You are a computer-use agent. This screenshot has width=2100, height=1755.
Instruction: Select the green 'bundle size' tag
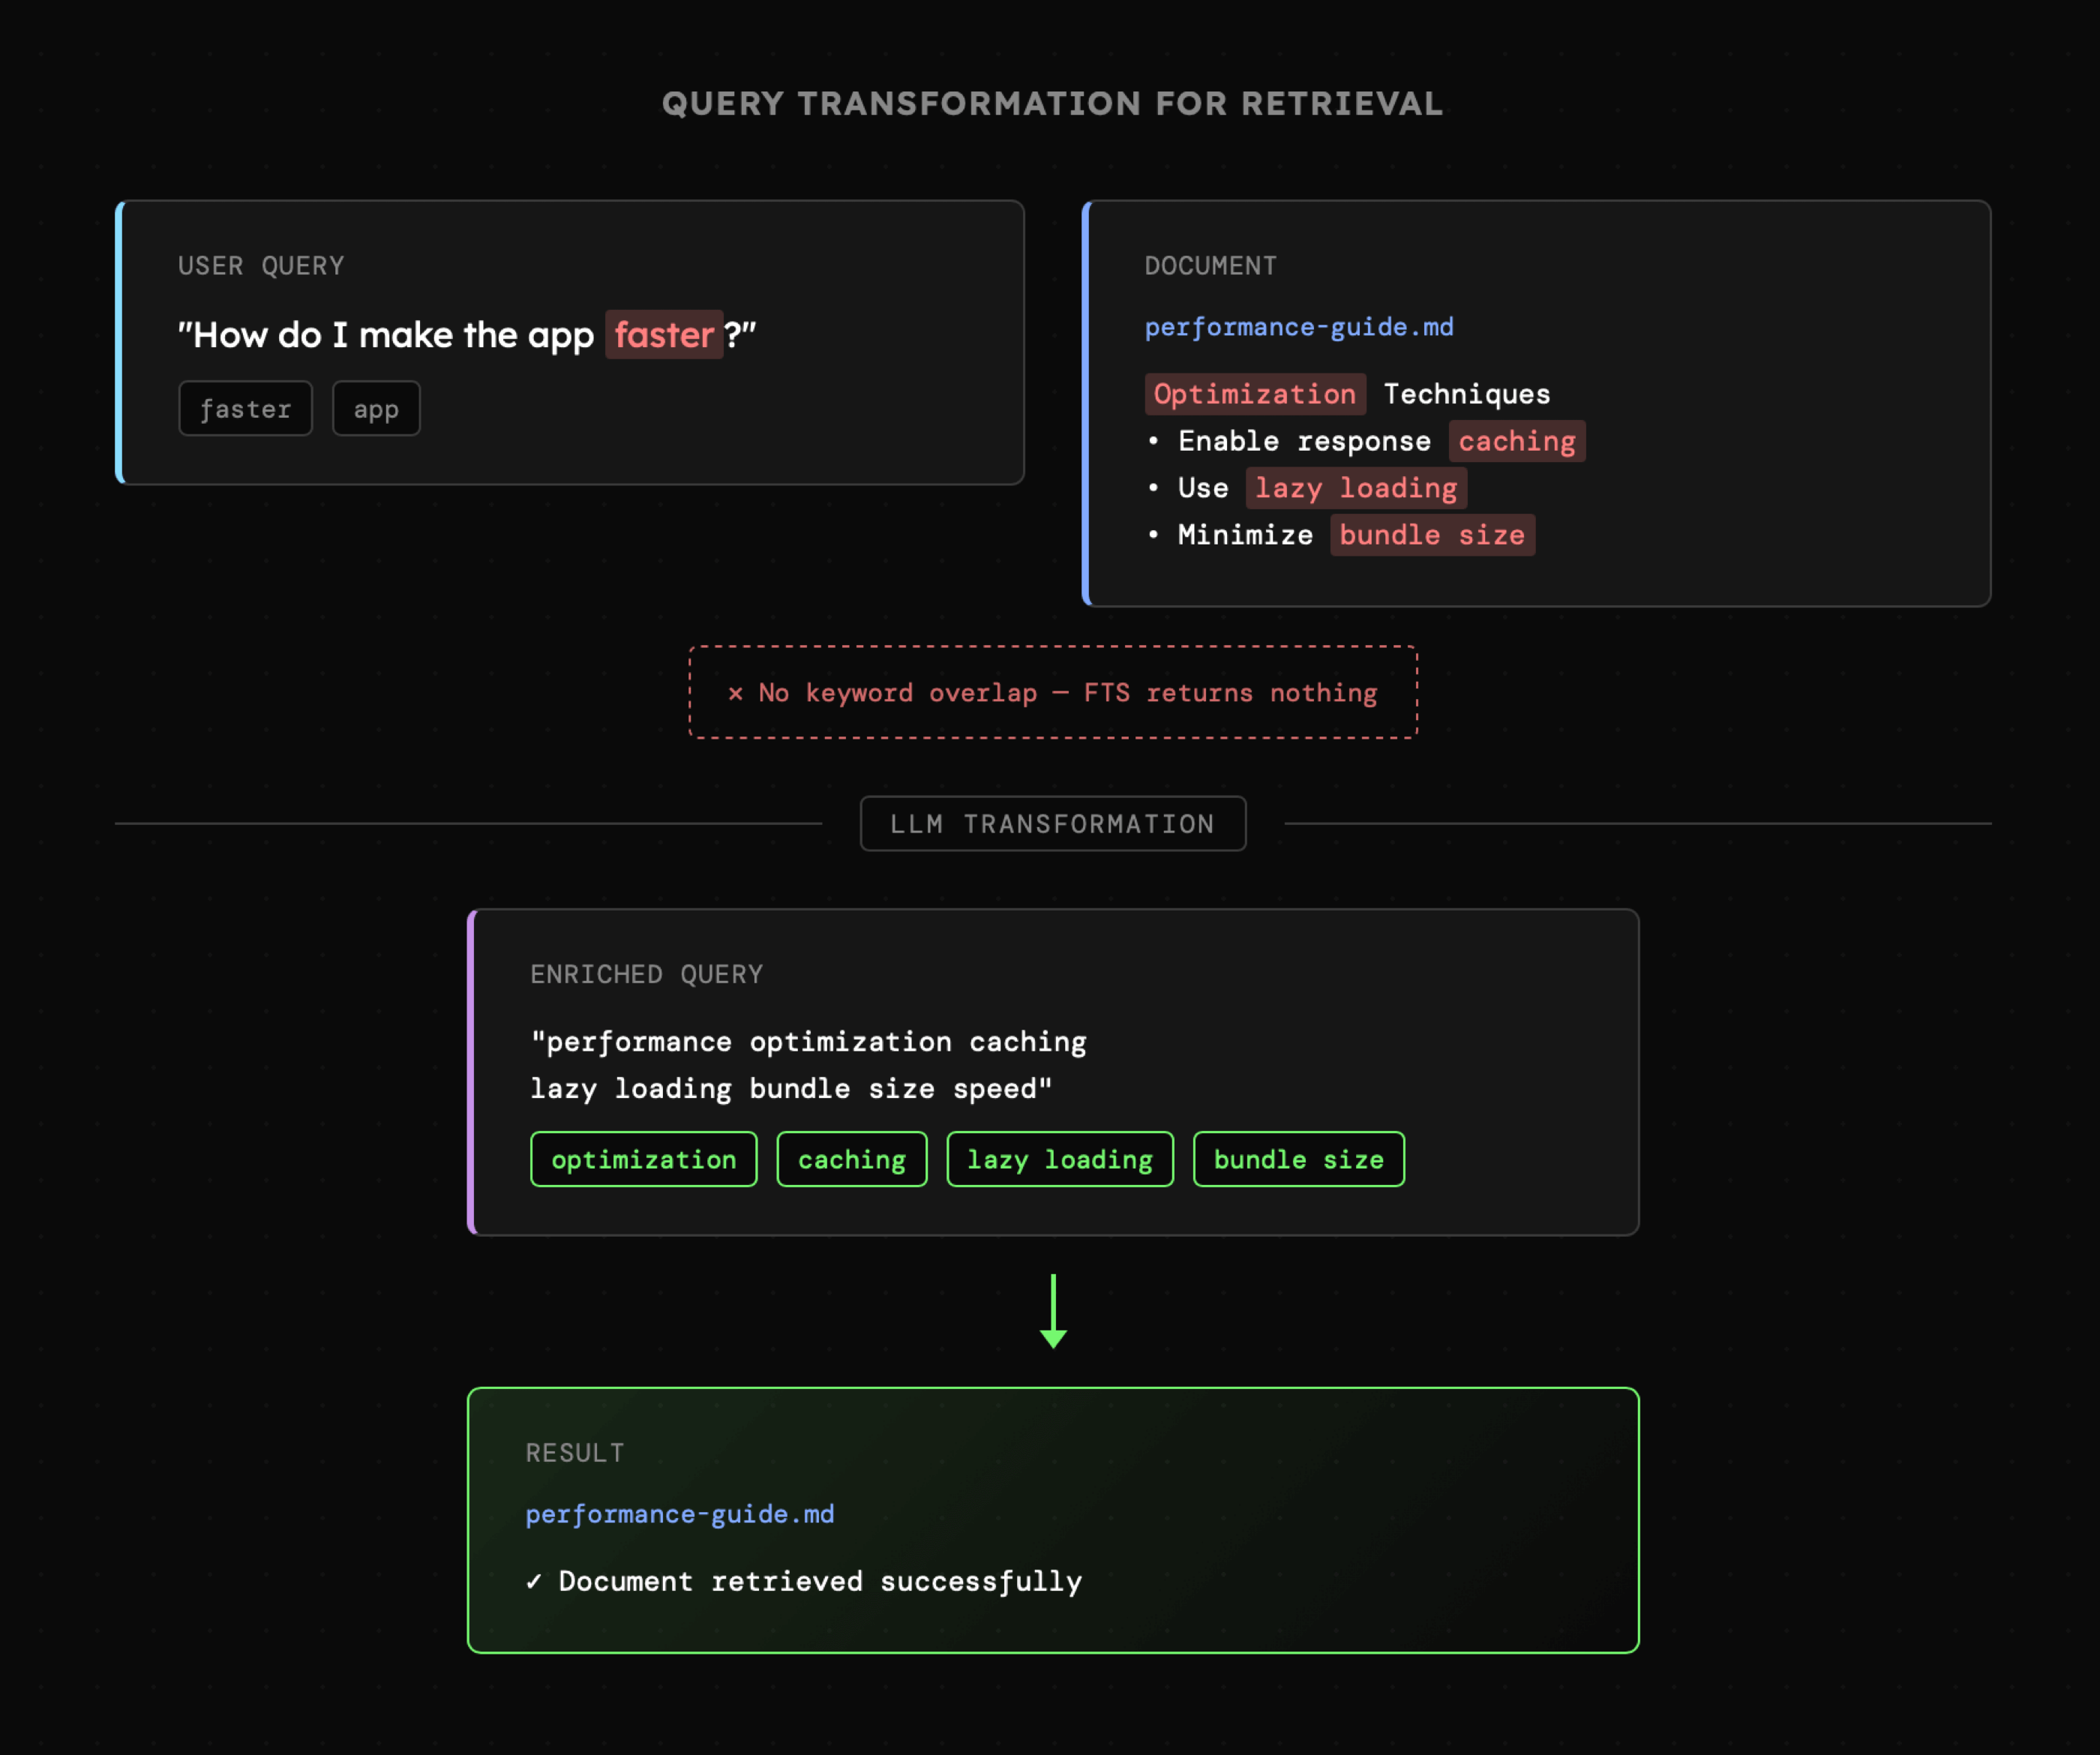pyautogui.click(x=1298, y=1160)
